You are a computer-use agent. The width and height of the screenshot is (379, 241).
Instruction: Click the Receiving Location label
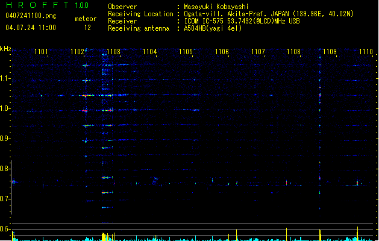[140, 14]
